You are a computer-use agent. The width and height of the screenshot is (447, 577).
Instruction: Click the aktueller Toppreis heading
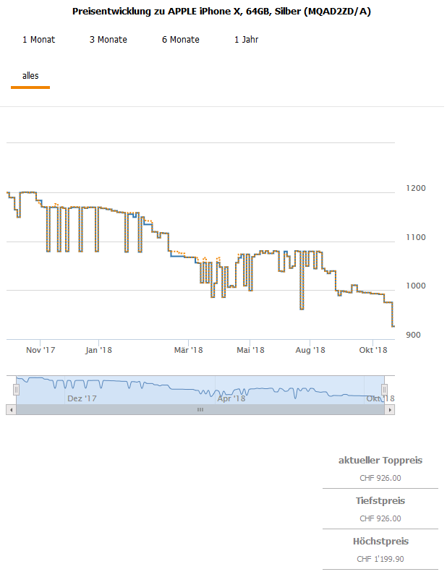(x=380, y=461)
